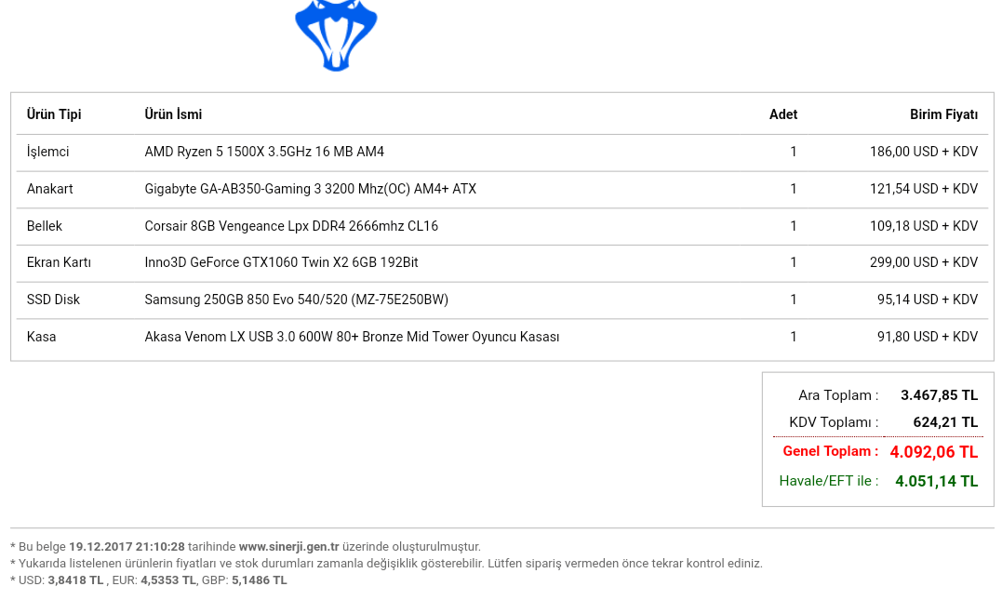Select 'AMD Ryzen 5 1500X 3.5GHz 16 MB AM4'
The image size is (1002, 613).
[264, 152]
